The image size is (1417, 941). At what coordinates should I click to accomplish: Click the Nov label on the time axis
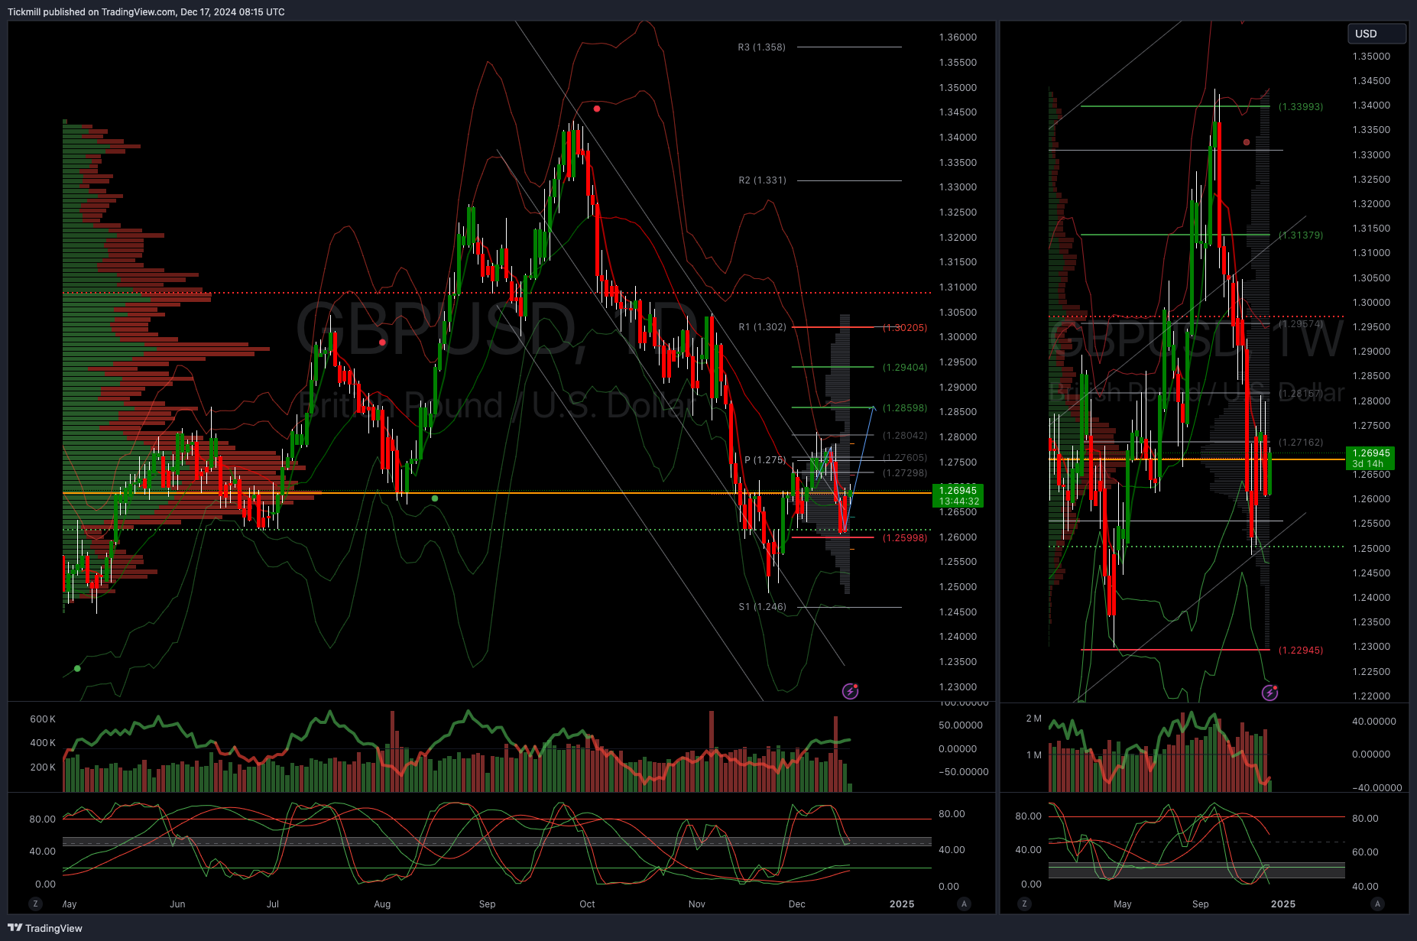coord(697,904)
